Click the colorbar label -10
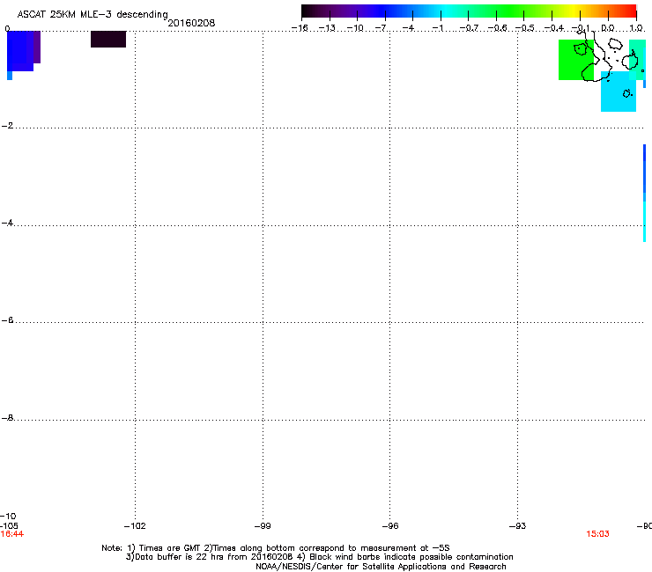 (x=355, y=28)
